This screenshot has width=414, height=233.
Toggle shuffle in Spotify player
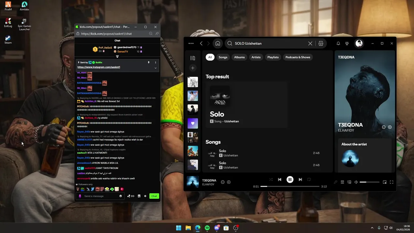pyautogui.click(x=271, y=180)
